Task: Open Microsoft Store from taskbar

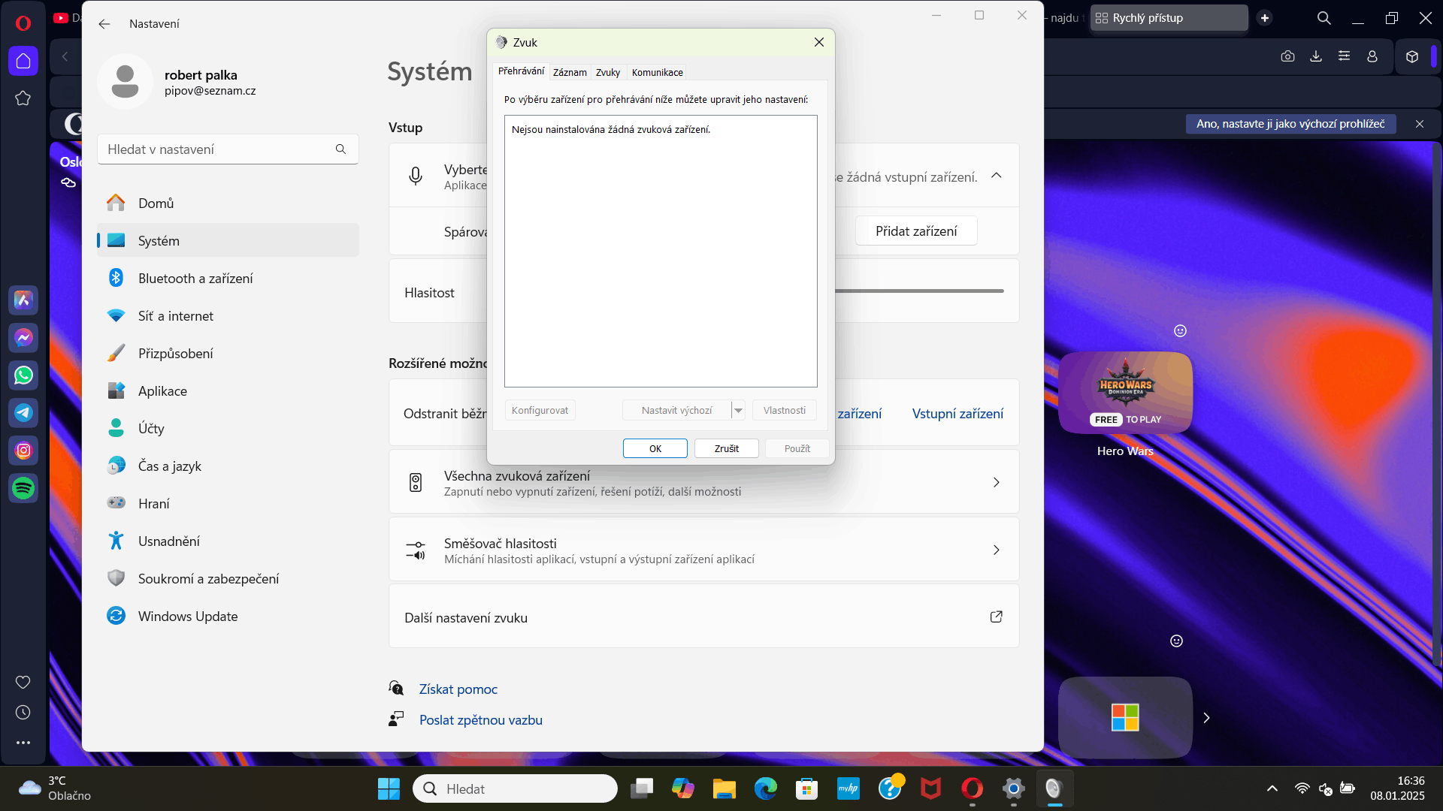Action: click(x=806, y=788)
